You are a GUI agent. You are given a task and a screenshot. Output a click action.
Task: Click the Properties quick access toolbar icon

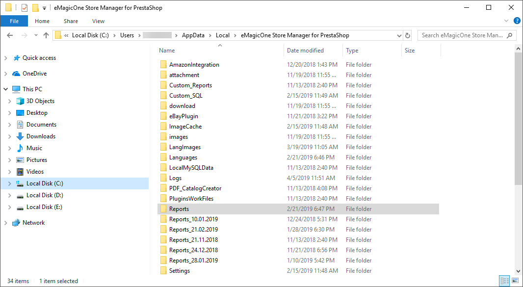[25, 8]
